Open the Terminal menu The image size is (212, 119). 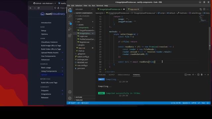pos(100,6)
